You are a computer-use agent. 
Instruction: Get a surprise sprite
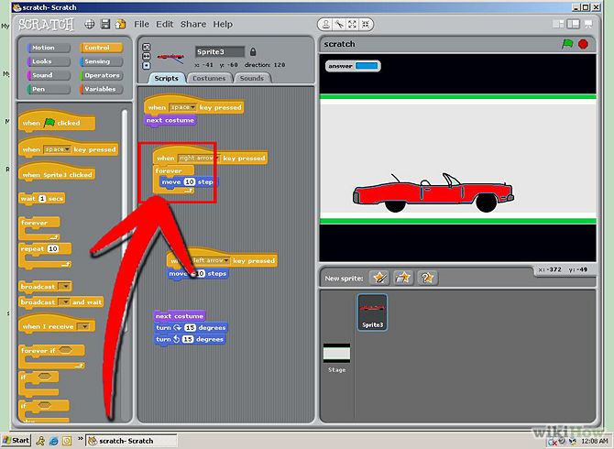click(427, 278)
